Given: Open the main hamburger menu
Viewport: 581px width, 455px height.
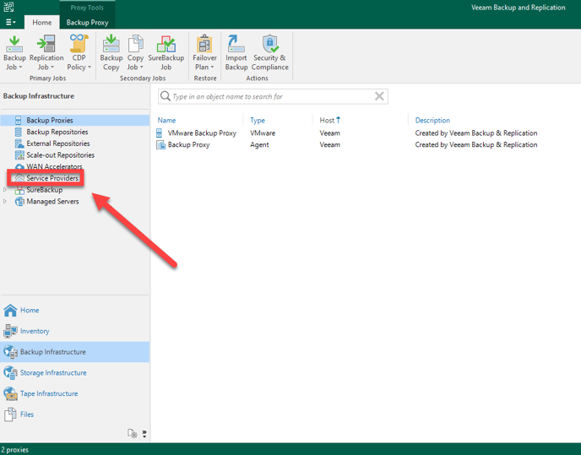Looking at the screenshot, I should (10, 22).
